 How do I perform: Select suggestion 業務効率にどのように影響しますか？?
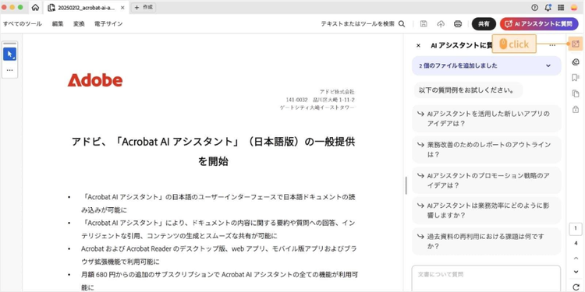tap(487, 211)
